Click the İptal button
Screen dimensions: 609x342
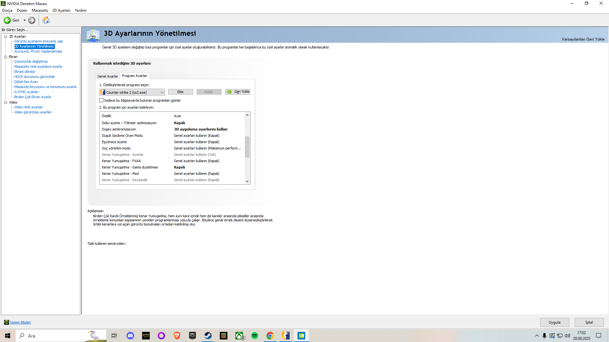pos(589,322)
